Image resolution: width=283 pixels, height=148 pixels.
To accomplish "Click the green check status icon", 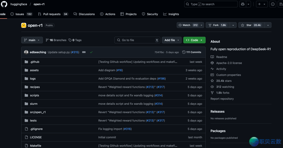I will (x=91, y=52).
